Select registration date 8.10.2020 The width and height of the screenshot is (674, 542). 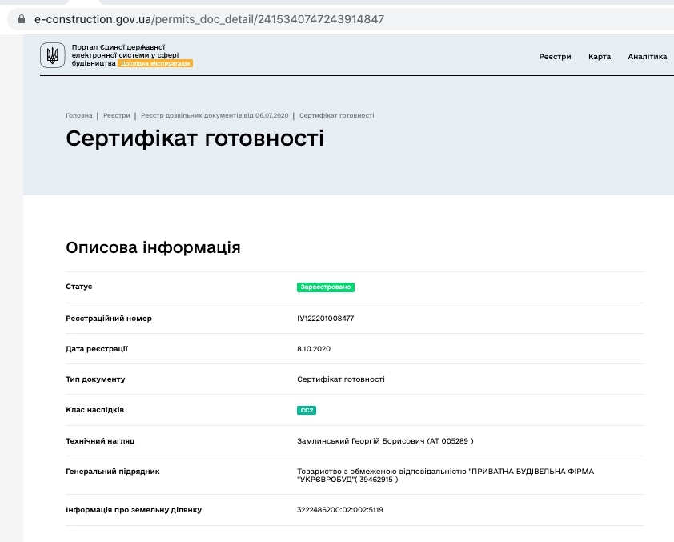click(314, 349)
